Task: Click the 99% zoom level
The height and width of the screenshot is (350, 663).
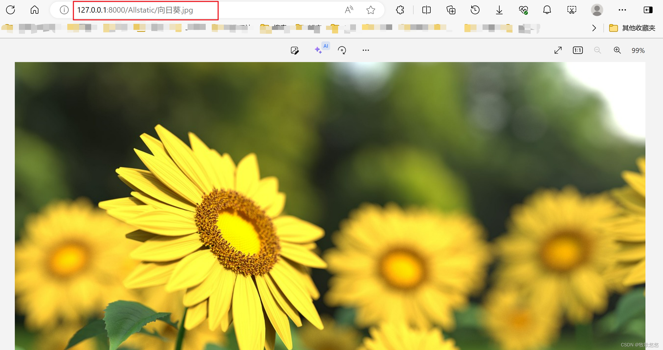Action: pos(638,51)
